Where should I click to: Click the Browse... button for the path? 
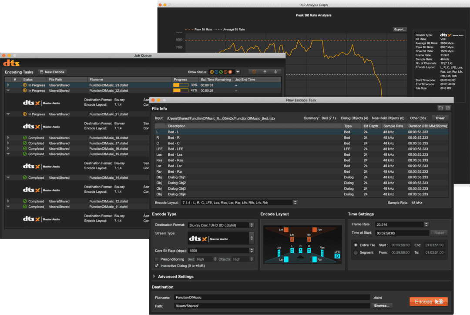pyautogui.click(x=381, y=306)
